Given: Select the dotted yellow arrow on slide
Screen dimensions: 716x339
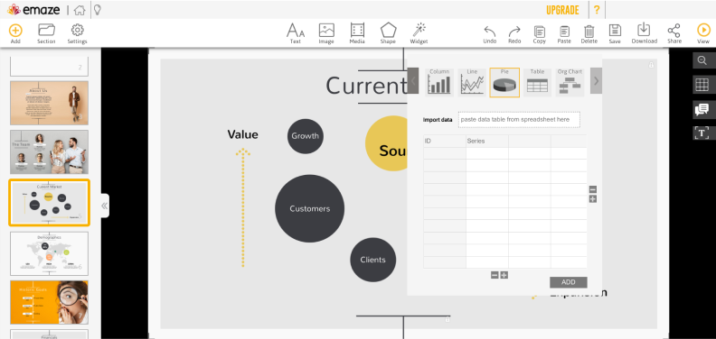Looking at the screenshot, I should 243,207.
